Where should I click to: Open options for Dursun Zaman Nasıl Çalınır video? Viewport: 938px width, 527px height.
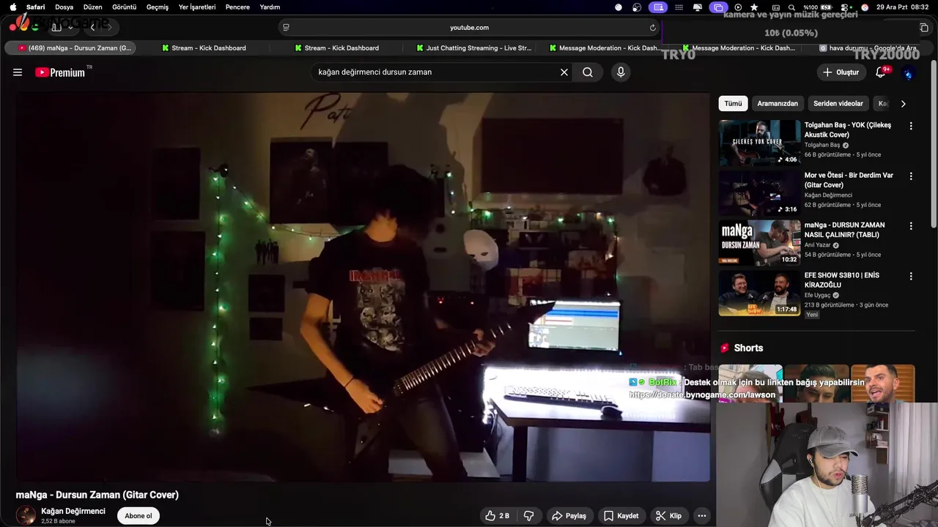(x=911, y=226)
